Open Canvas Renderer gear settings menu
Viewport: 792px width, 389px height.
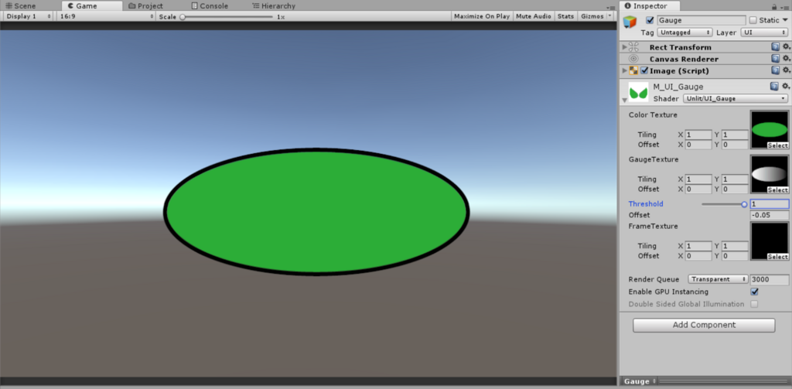pyautogui.click(x=786, y=59)
